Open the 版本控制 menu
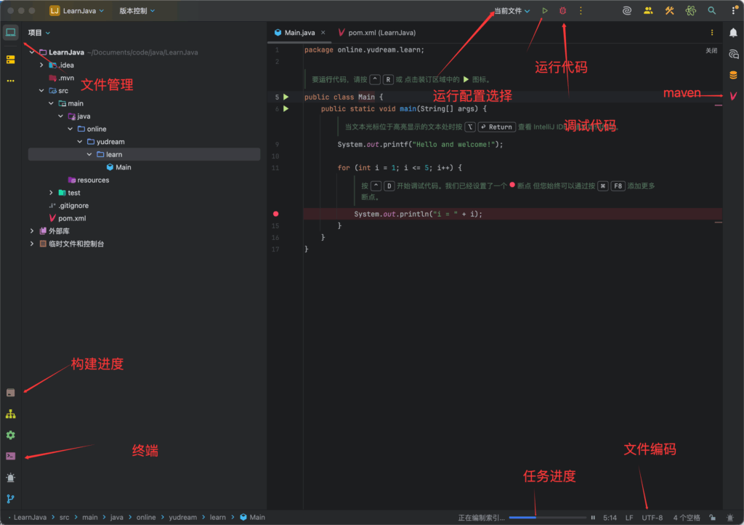 pos(137,11)
